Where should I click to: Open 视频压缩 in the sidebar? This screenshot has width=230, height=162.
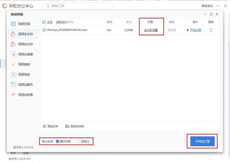pos(23,24)
